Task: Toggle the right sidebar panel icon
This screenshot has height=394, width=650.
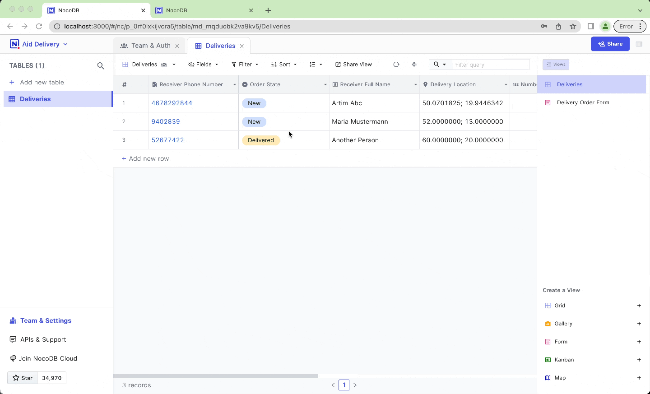Action: point(639,44)
